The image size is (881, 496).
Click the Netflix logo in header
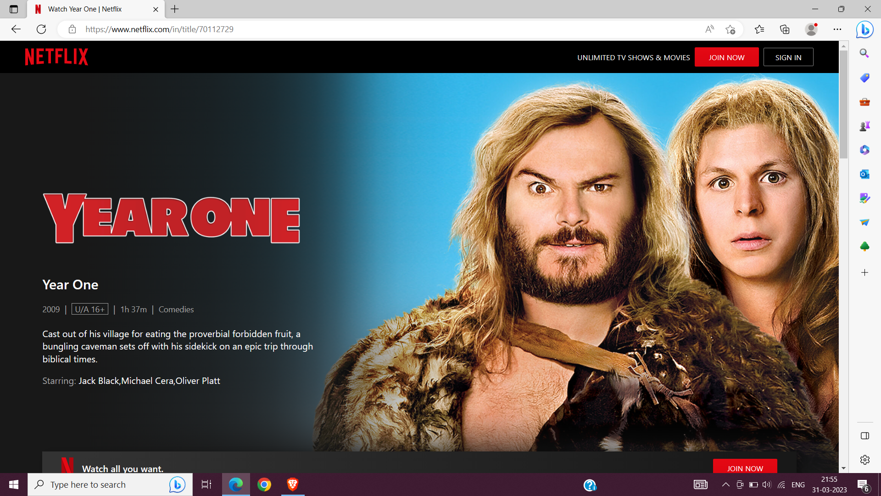56,57
